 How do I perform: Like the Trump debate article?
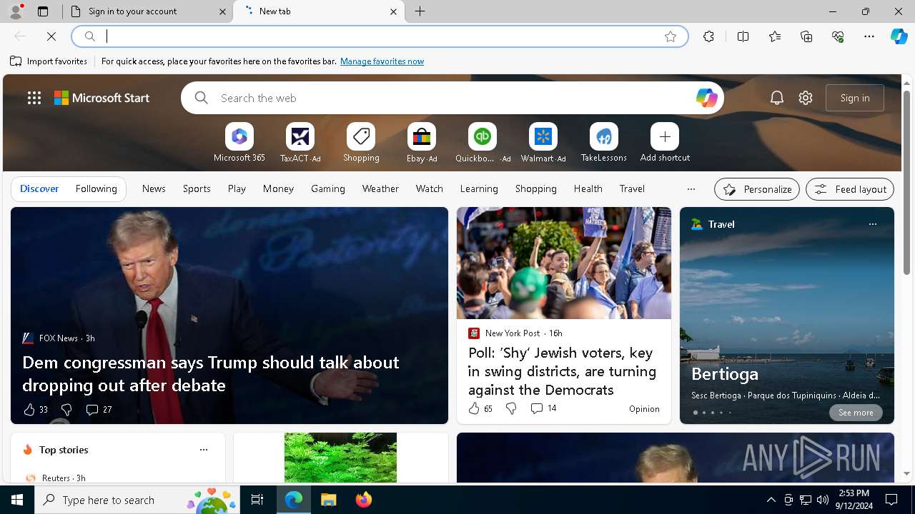pyautogui.click(x=35, y=410)
